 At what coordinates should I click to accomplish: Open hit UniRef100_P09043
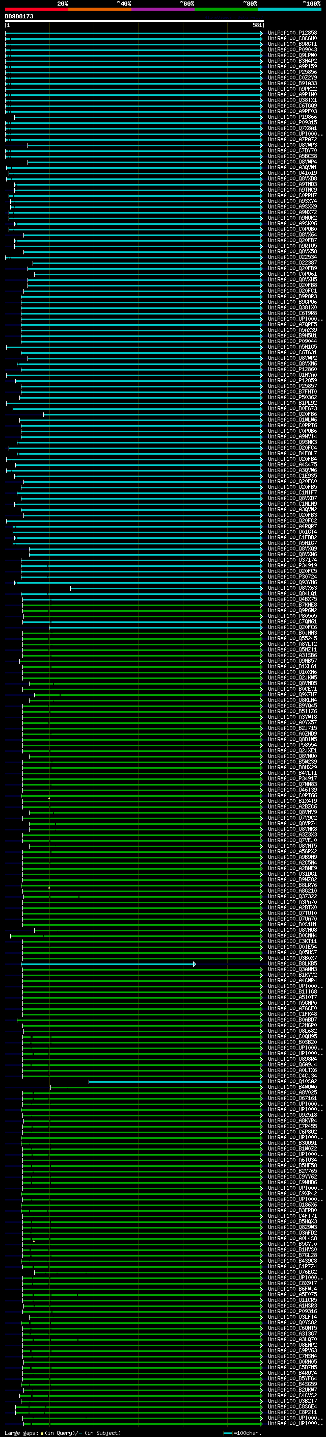pyautogui.click(x=292, y=49)
